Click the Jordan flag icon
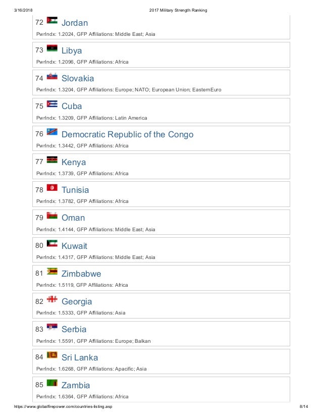 tap(52, 20)
